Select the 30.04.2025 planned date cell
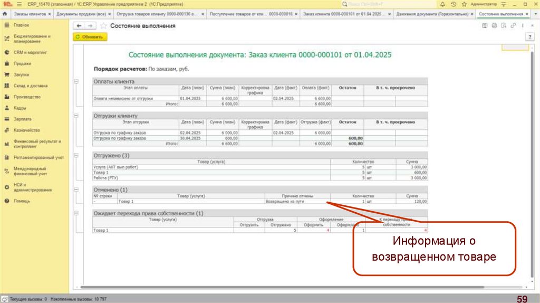This screenshot has height=303, width=540. [193, 138]
